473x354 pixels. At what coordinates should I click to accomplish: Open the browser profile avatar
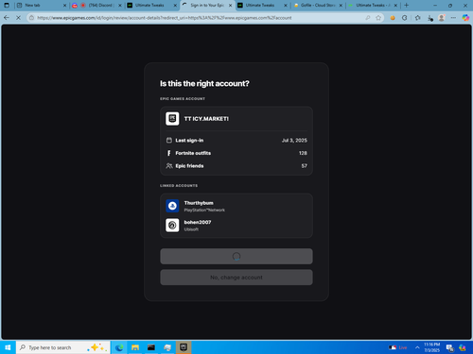(442, 18)
